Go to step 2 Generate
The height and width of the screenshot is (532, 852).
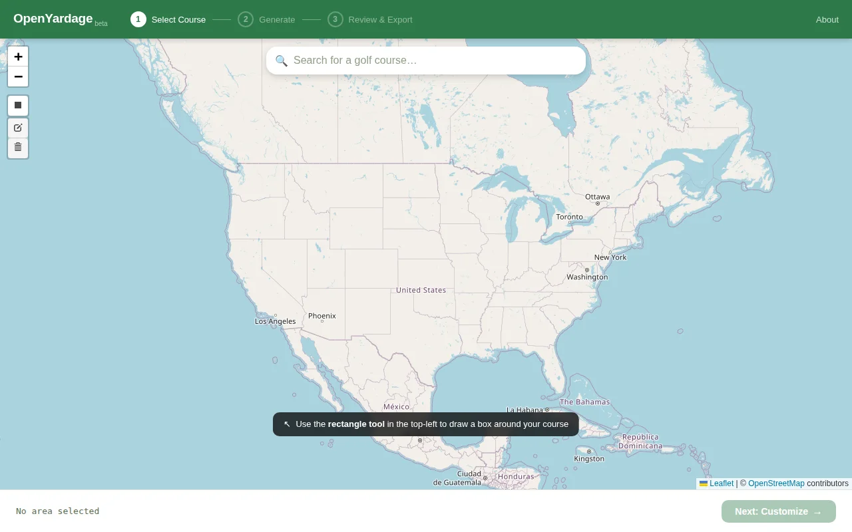pos(266,19)
